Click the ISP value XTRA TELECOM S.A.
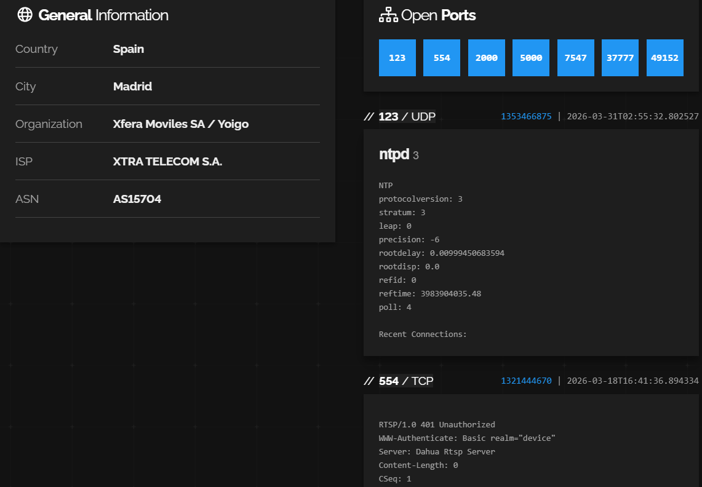 (x=167, y=162)
